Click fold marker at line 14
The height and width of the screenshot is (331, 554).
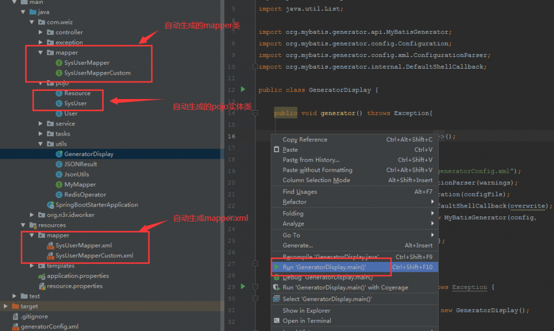255,113
